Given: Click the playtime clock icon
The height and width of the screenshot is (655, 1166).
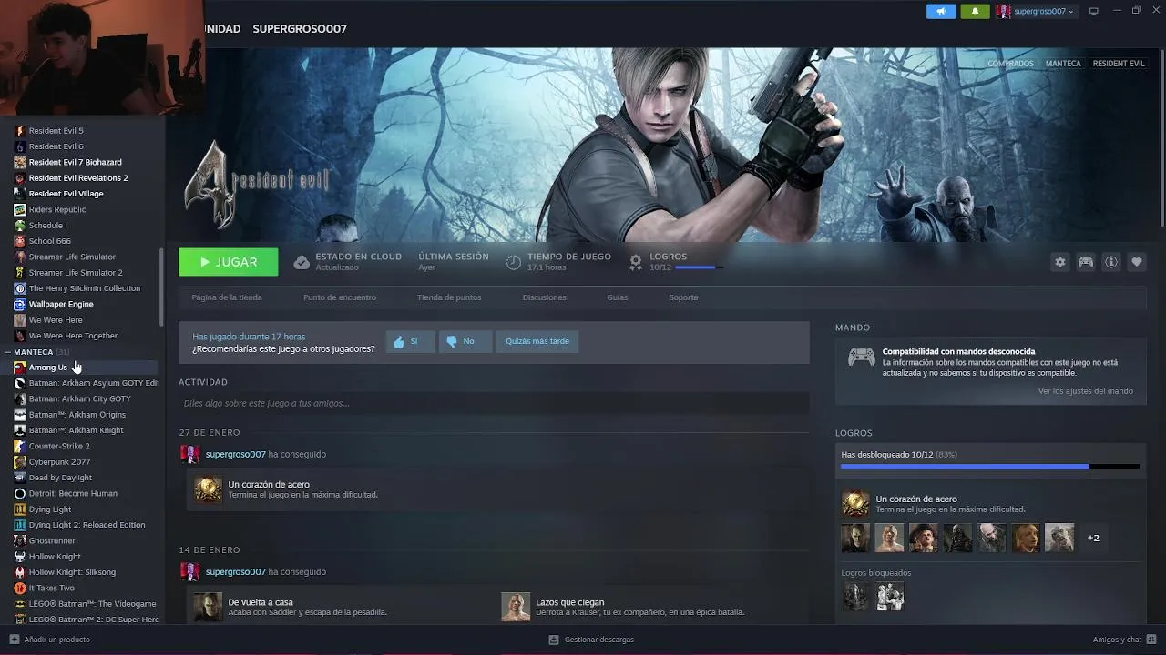Looking at the screenshot, I should click(x=514, y=263).
